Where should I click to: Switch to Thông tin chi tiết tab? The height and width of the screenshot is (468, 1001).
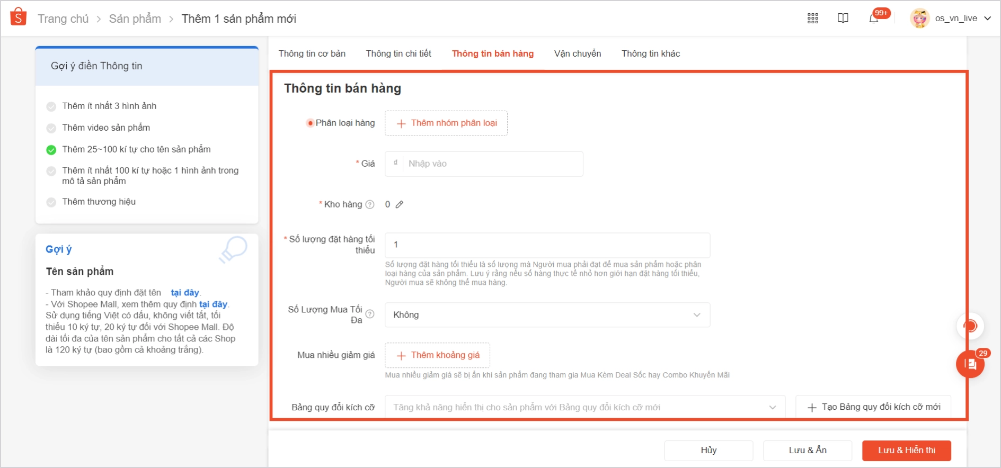click(398, 53)
